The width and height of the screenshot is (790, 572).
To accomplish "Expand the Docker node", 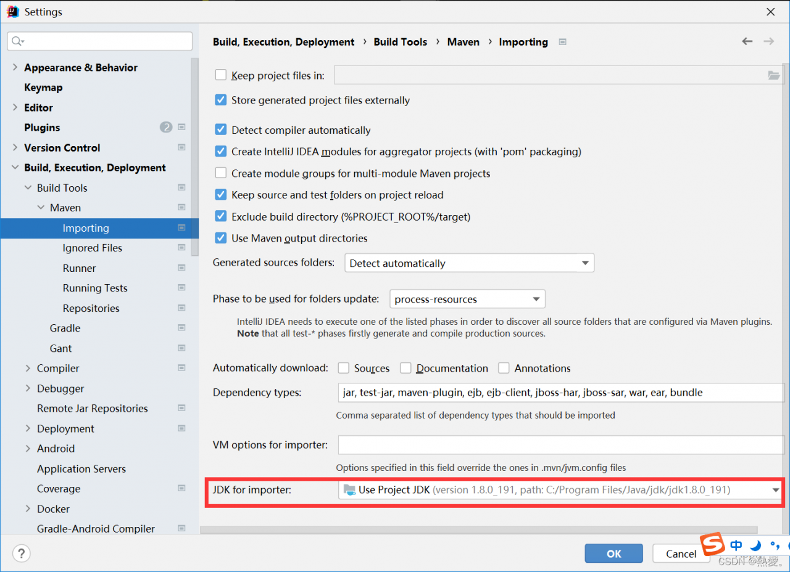I will click(28, 509).
